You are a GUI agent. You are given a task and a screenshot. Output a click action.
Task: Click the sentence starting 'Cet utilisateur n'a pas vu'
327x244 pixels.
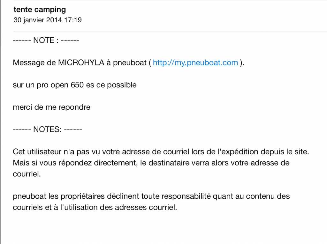(x=161, y=152)
